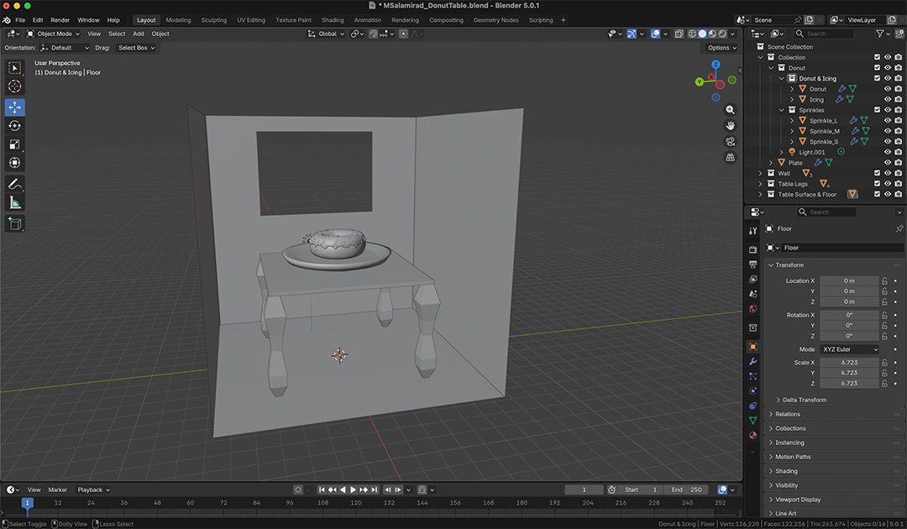The width and height of the screenshot is (907, 529).
Task: Select the Rotate tool in the toolbar
Action: click(x=14, y=125)
